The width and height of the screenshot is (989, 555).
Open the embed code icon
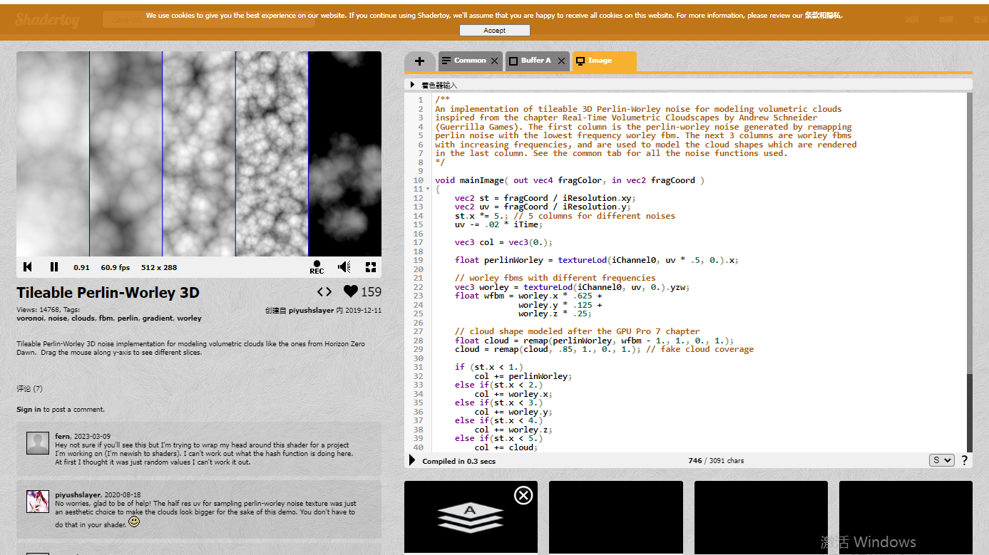tap(324, 291)
